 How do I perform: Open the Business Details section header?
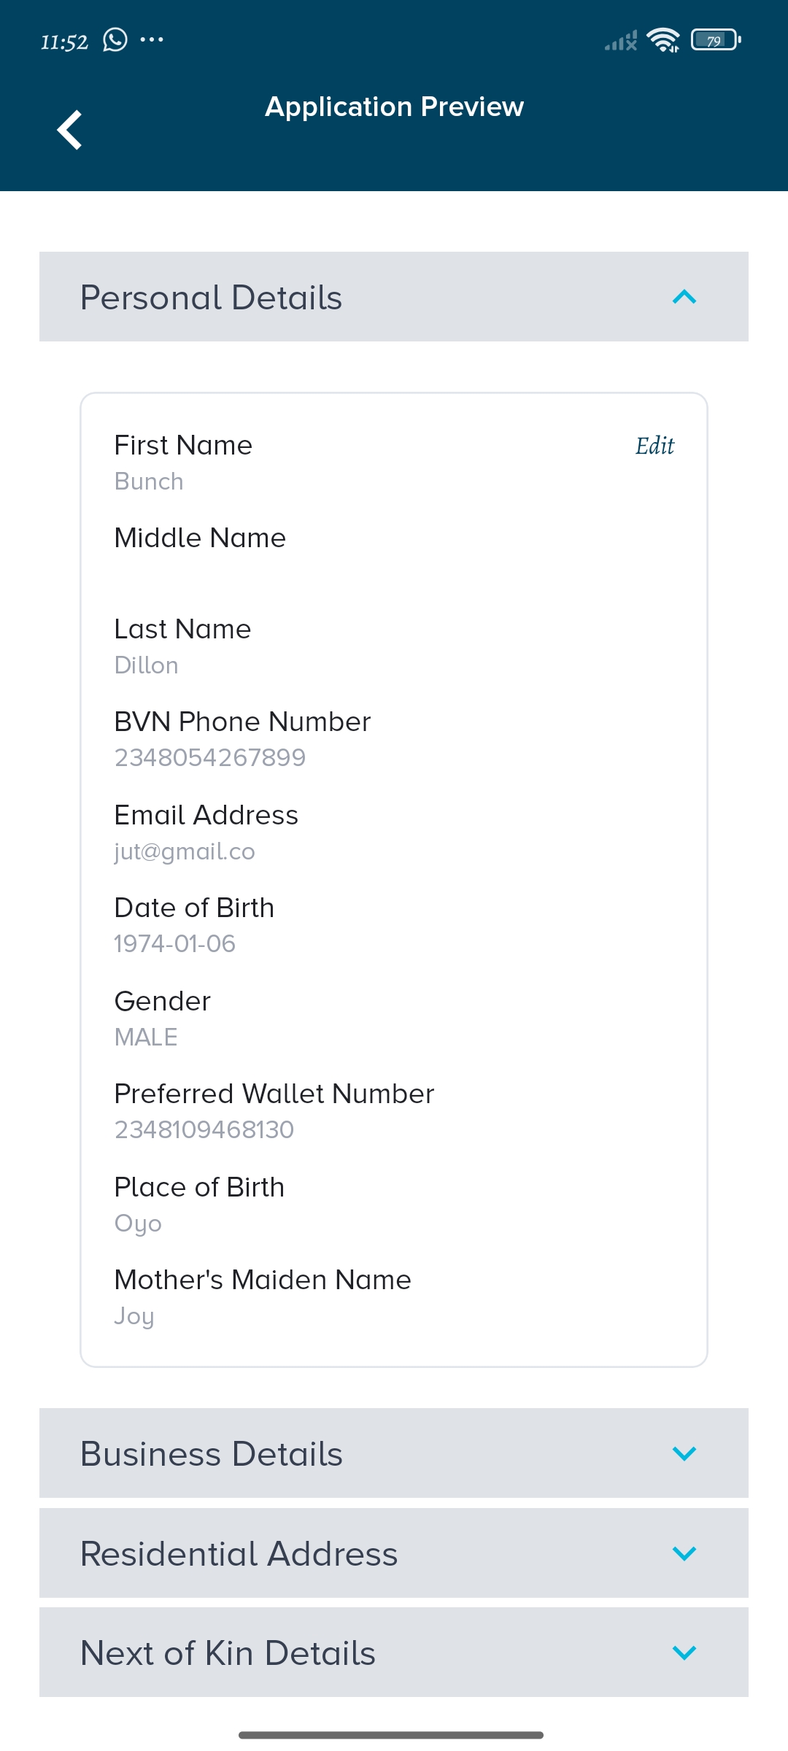212,1454
